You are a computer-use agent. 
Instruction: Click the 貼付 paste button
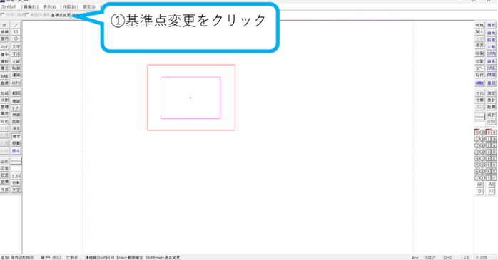click(479, 75)
